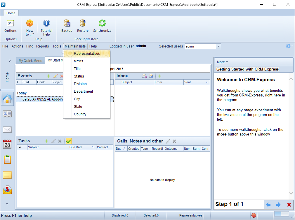The width and height of the screenshot is (295, 220).
Task: Select Representatives from Maintain lists
Action: 86,54
